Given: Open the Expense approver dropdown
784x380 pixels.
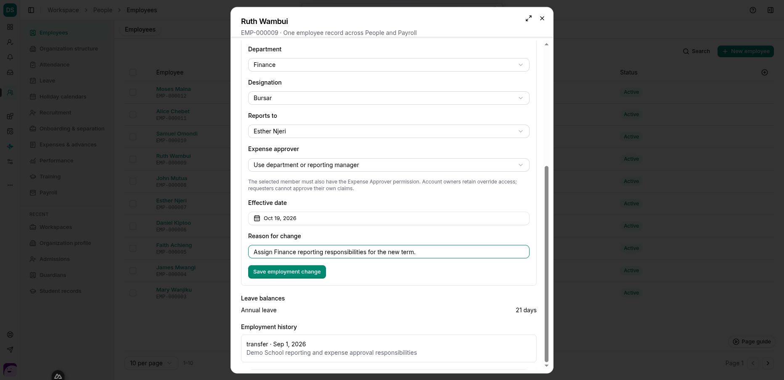Looking at the screenshot, I should point(389,165).
